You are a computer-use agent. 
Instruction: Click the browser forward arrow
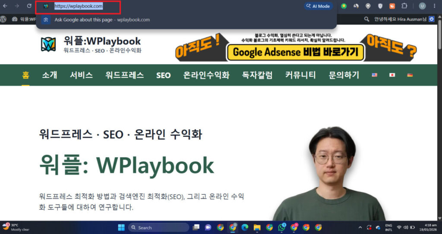pos(17,6)
